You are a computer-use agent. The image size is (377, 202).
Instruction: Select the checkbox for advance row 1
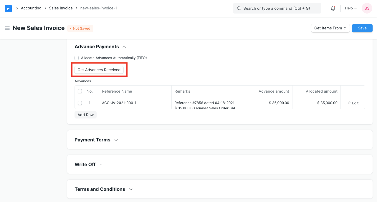pos(80,103)
